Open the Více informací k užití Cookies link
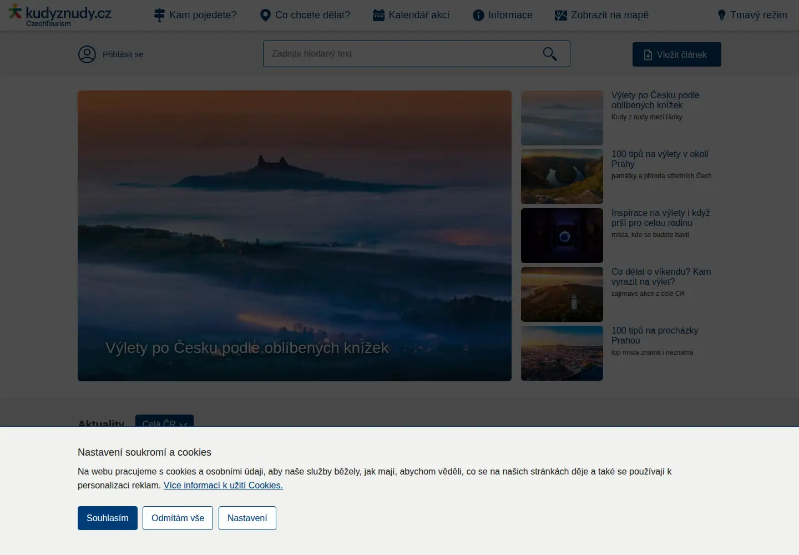The image size is (799, 555). tap(223, 485)
